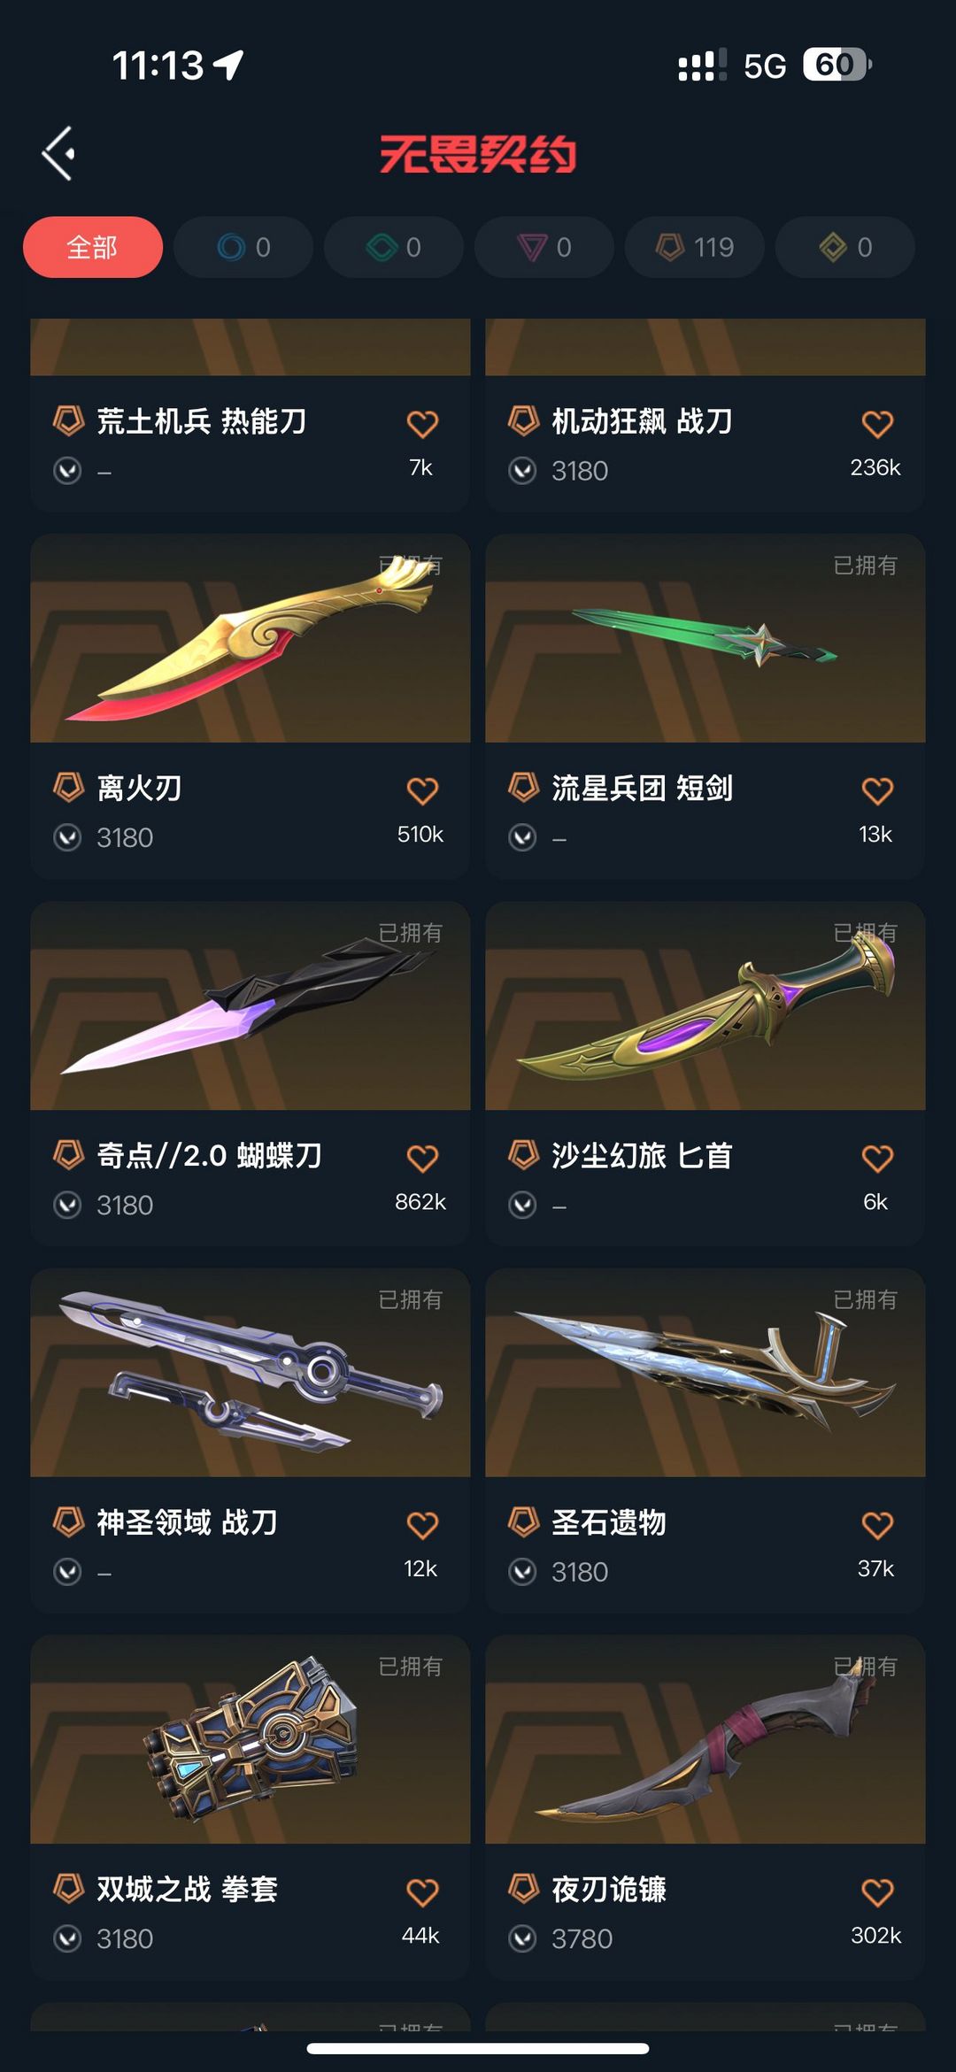Tap heart icon on 圣石遗物
This screenshot has width=956, height=2072.
pyautogui.click(x=877, y=1525)
